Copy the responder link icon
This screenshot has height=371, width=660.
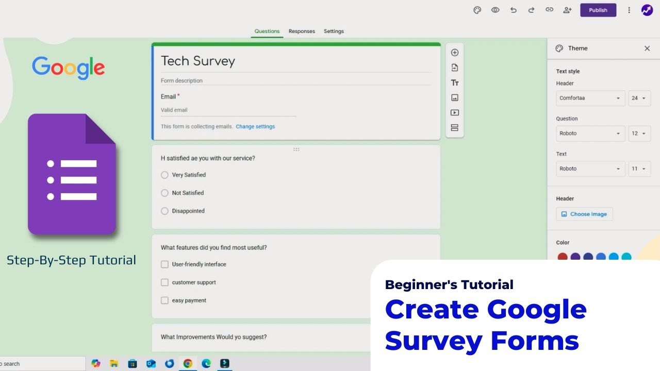tap(549, 10)
